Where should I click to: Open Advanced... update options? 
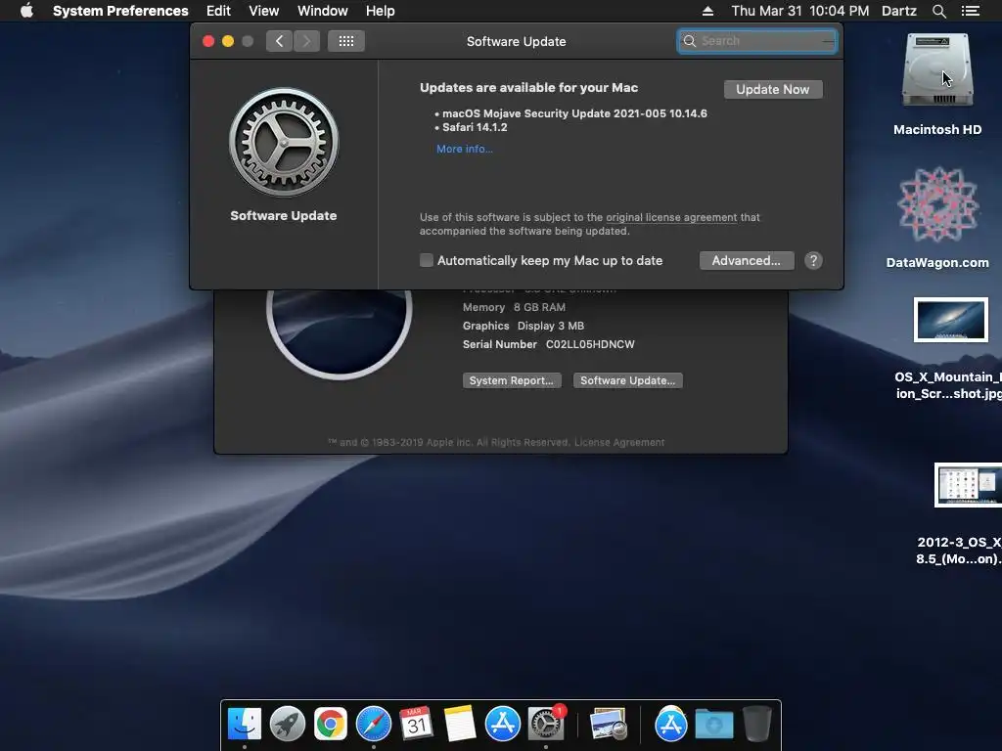coord(747,260)
